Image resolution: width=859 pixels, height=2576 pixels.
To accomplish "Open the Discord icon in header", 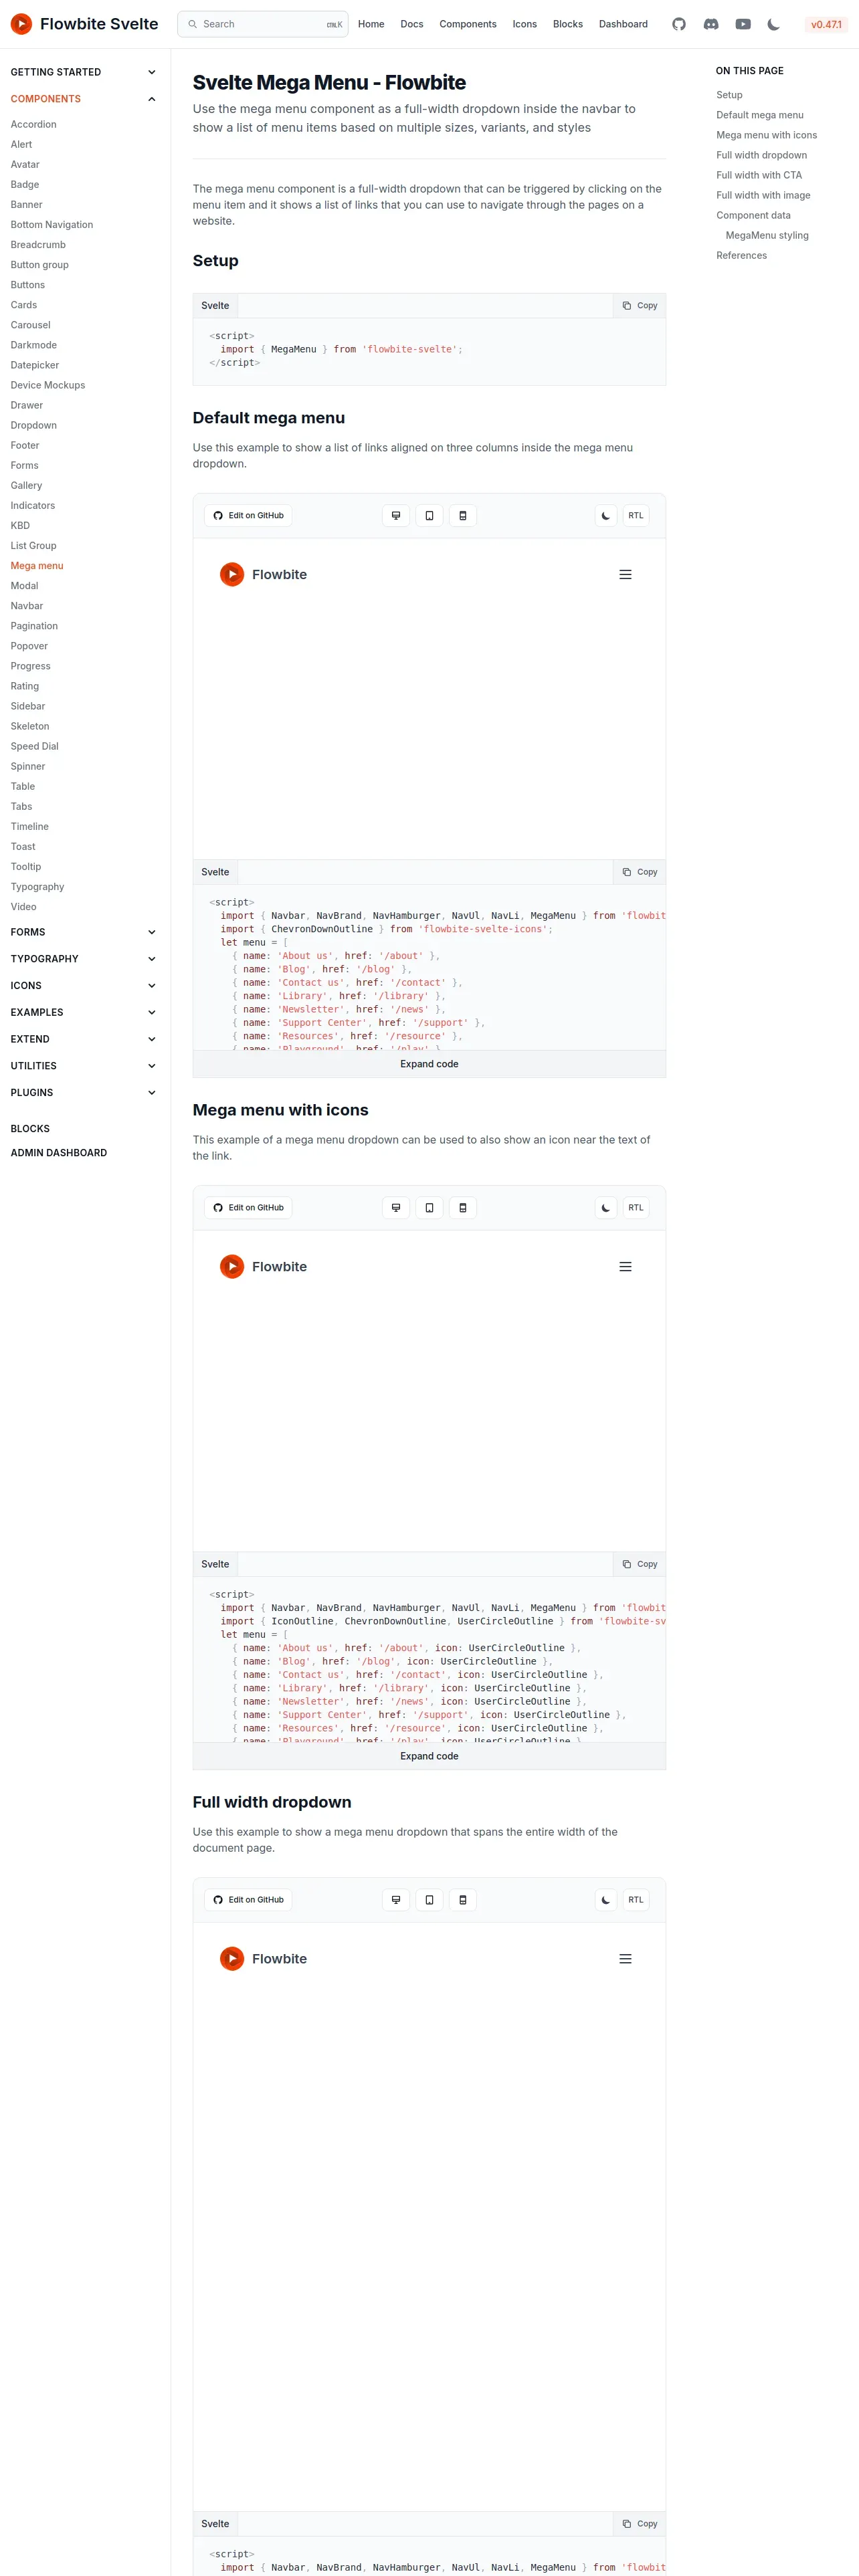I will click(x=711, y=24).
